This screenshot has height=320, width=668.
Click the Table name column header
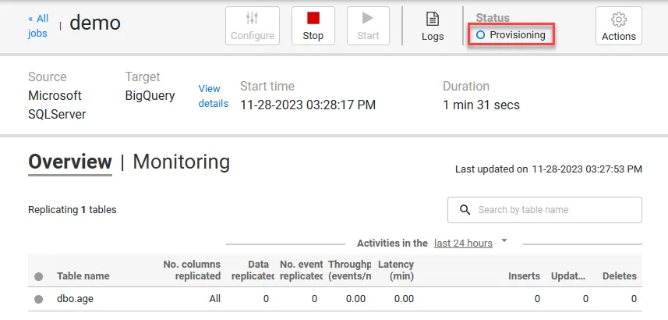coord(83,276)
